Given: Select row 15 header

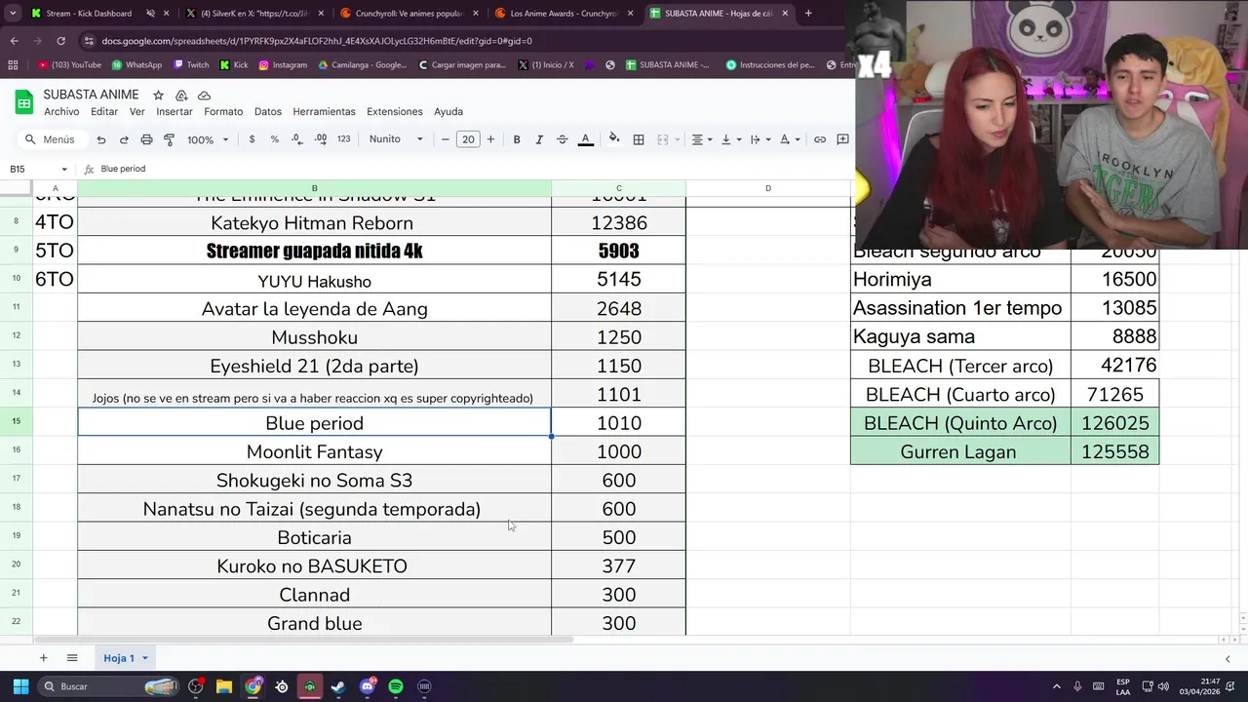Looking at the screenshot, I should coord(17,422).
